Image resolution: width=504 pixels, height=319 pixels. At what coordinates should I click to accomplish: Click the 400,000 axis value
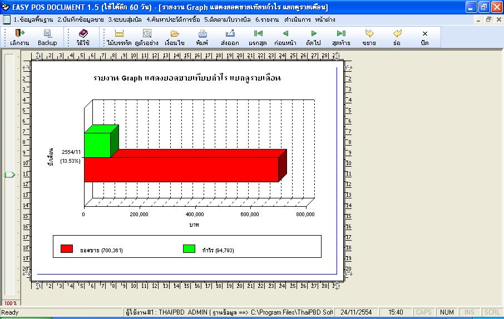click(195, 215)
